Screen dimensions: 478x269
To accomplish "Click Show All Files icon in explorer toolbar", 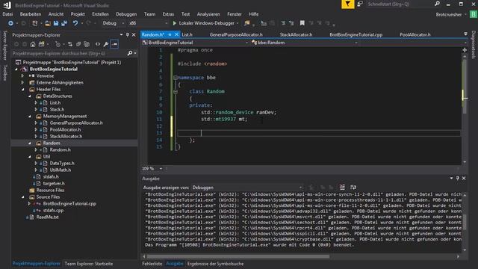I will 87,44.
